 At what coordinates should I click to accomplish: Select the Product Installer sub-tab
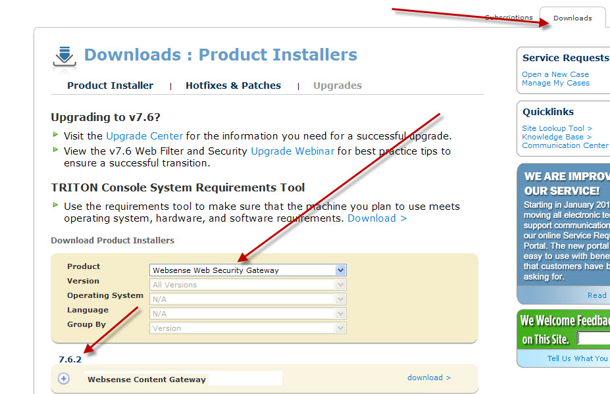coord(110,86)
